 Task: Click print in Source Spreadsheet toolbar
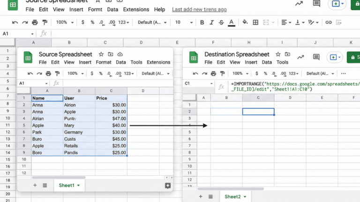tap(48, 73)
